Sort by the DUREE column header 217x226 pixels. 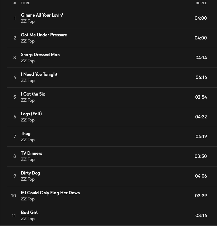(x=201, y=3)
